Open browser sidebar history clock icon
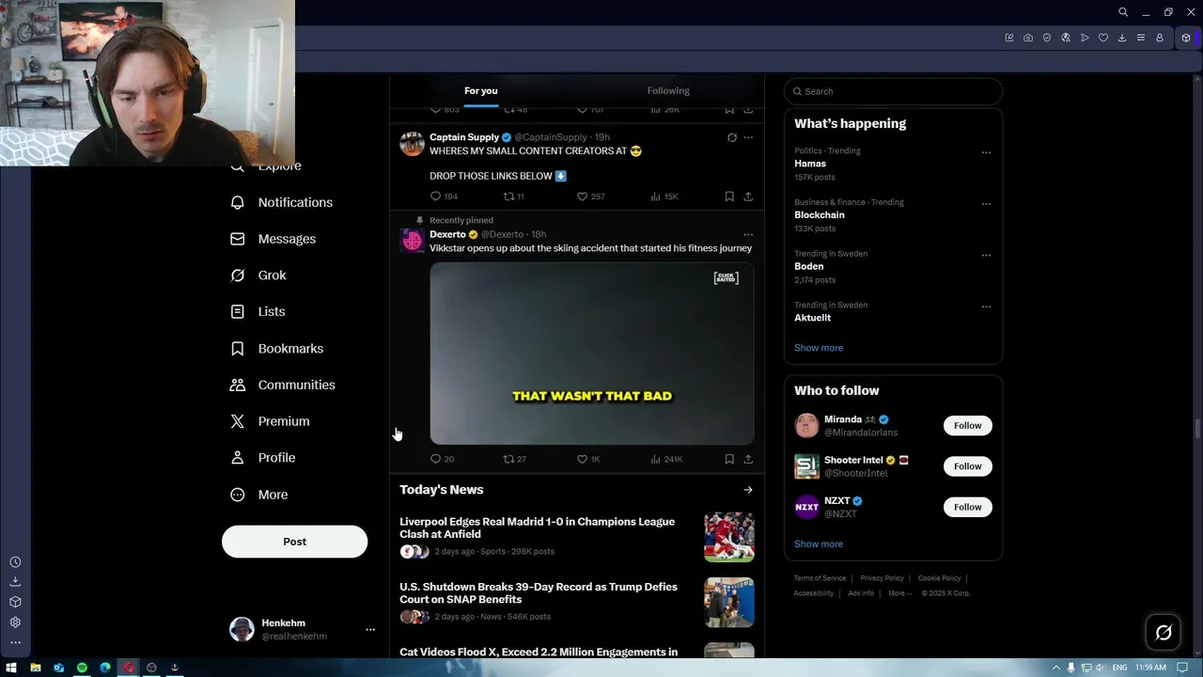The height and width of the screenshot is (677, 1203). point(15,562)
